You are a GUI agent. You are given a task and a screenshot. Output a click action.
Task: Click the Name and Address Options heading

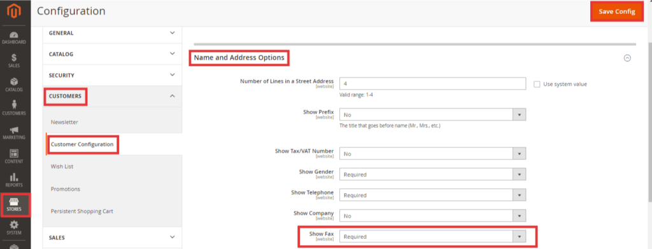click(x=239, y=58)
